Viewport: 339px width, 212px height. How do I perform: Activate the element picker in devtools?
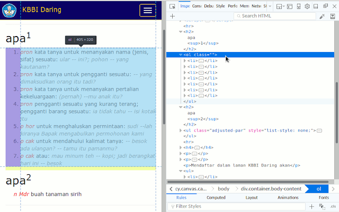(172, 6)
